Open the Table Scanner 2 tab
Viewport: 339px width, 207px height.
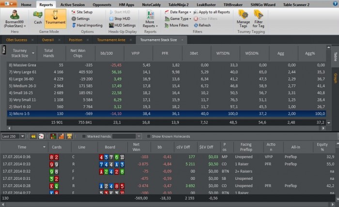296,4
